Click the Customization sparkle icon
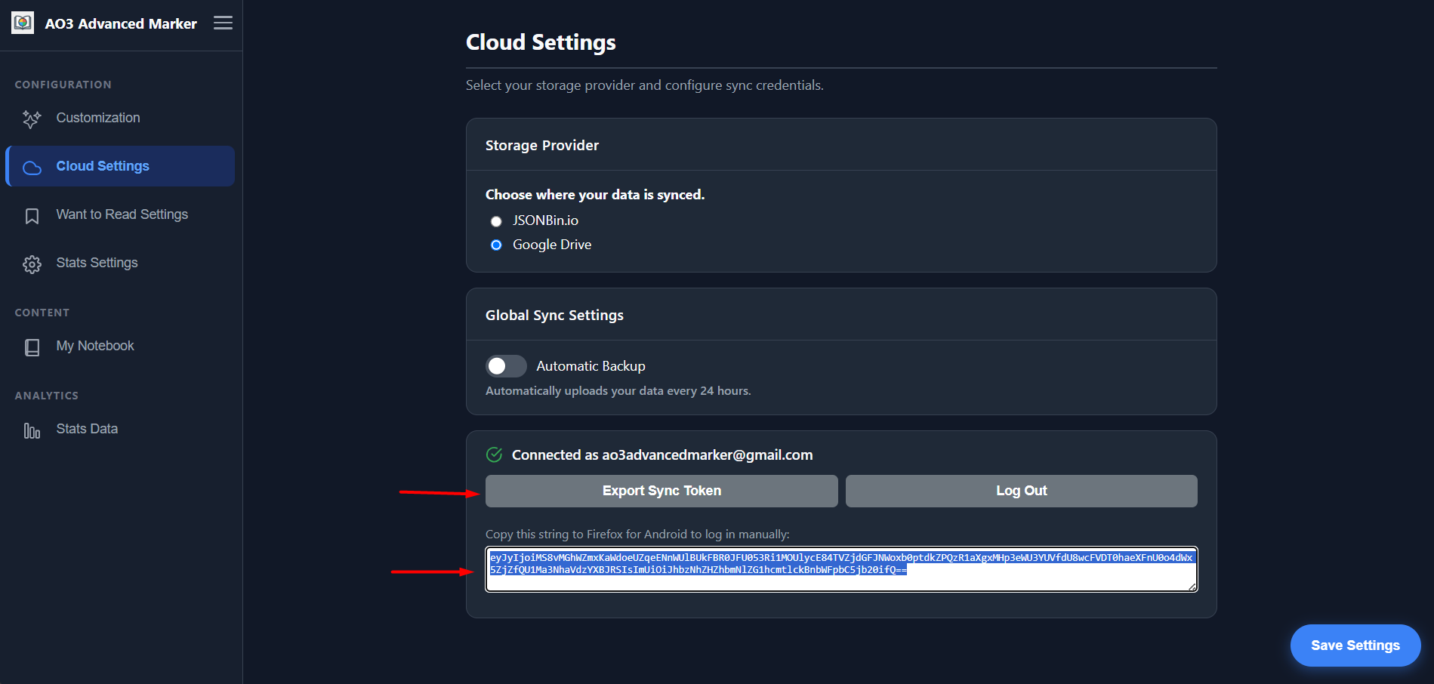Image resolution: width=1434 pixels, height=684 pixels. pyautogui.click(x=32, y=119)
